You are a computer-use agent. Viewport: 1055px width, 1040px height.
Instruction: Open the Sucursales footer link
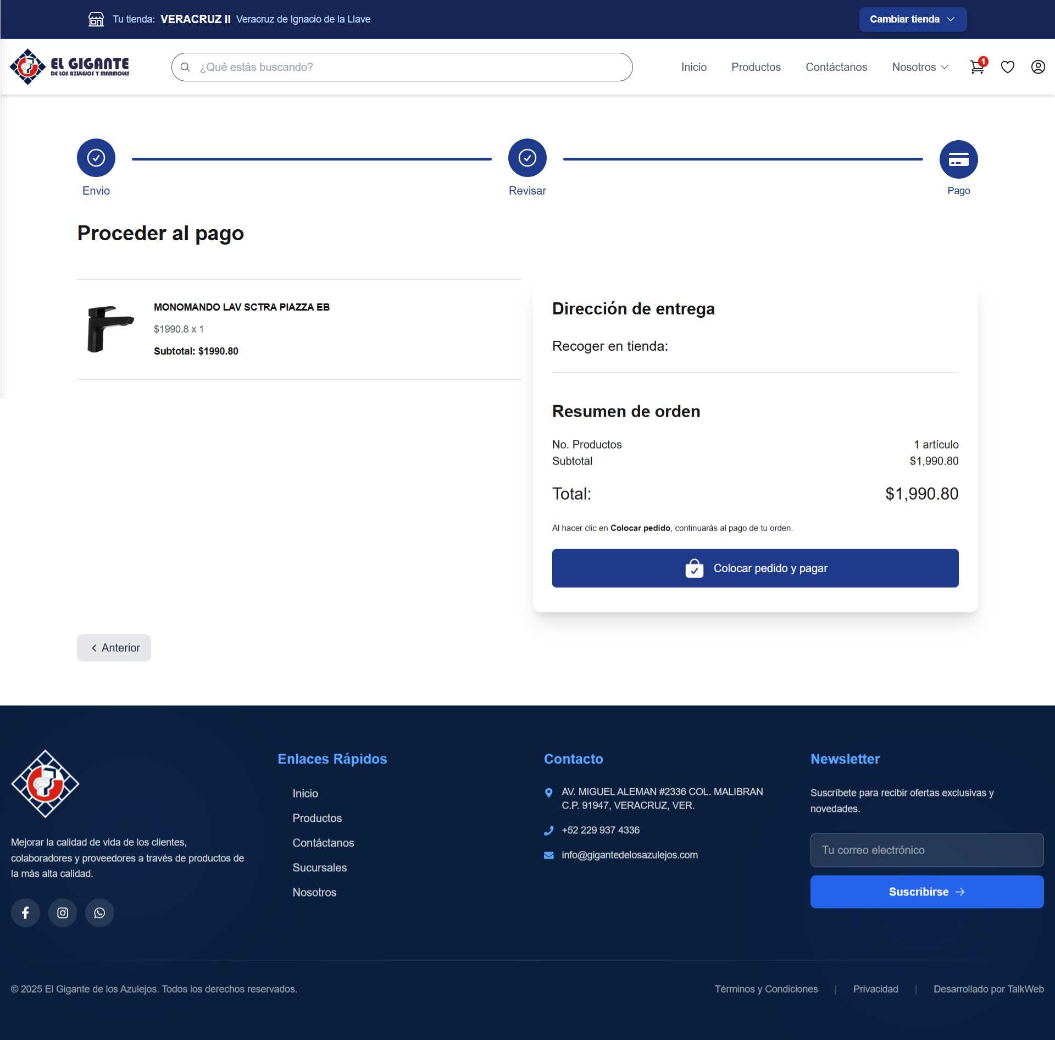tap(319, 867)
